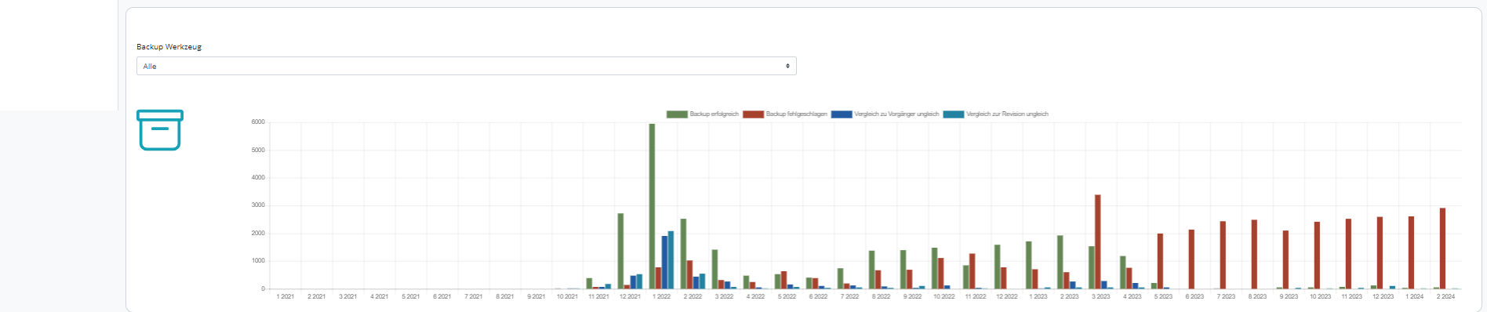Click the teal archive box icon
The height and width of the screenshot is (312, 1487).
coord(160,130)
